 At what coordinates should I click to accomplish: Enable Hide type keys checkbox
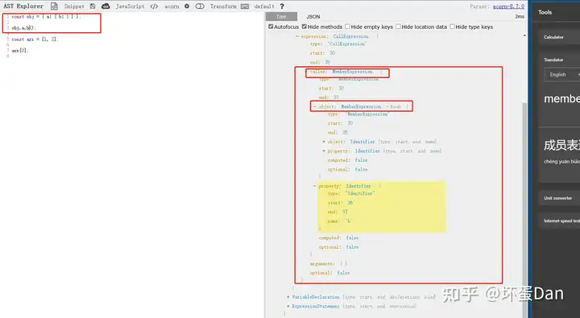pos(452,27)
